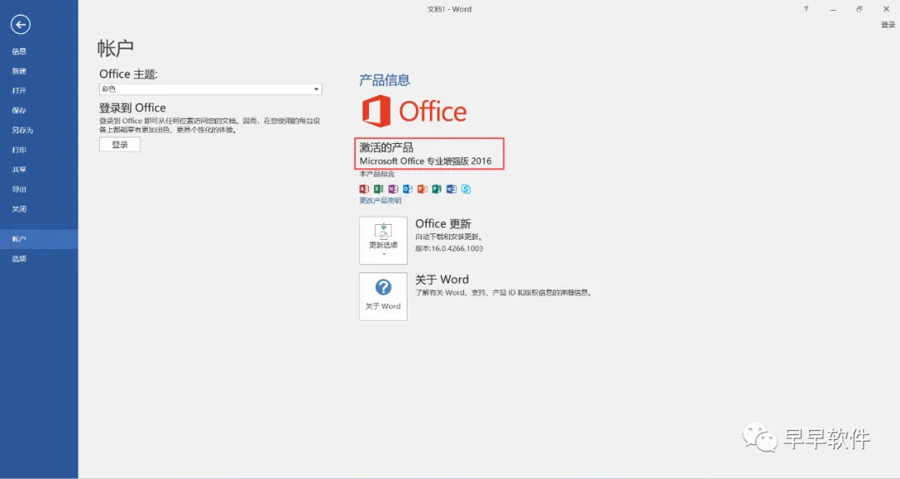
Task: Click the Outlook product icon
Action: [407, 189]
